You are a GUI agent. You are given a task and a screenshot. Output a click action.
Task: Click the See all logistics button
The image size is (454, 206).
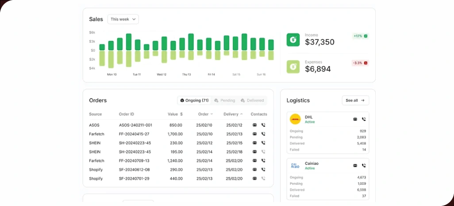tap(355, 100)
